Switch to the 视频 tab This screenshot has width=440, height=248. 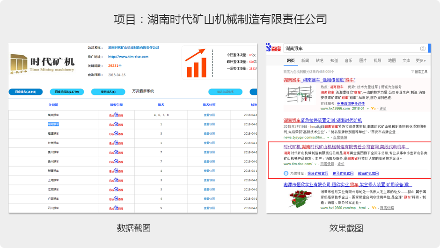tap(377, 60)
